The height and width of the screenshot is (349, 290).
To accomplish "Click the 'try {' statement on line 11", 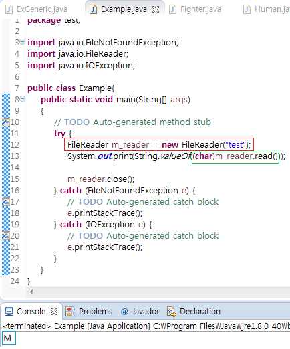I will coord(63,134).
